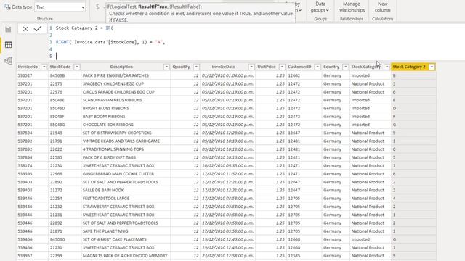The width and height of the screenshot is (465, 261).
Task: Select the CustomerID column header
Action: pos(299,67)
